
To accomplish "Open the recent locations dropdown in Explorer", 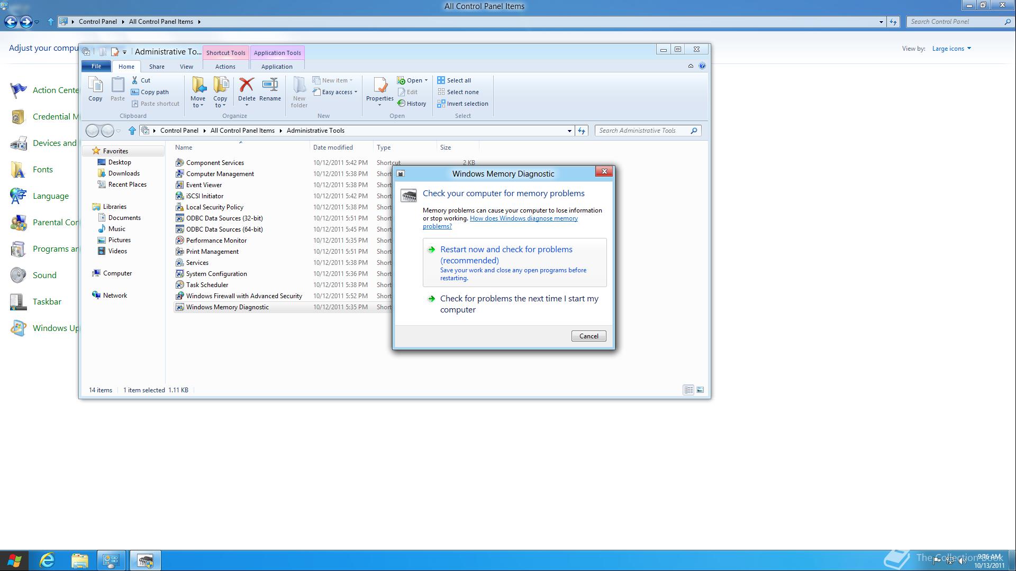I will (119, 131).
